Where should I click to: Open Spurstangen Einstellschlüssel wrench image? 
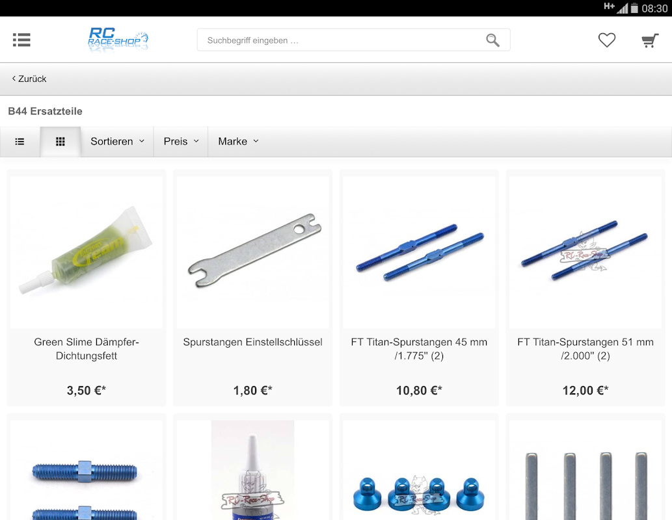pyautogui.click(x=253, y=252)
